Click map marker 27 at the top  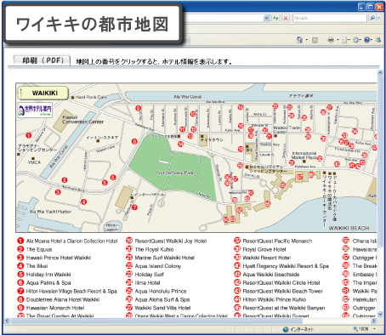[329, 107]
